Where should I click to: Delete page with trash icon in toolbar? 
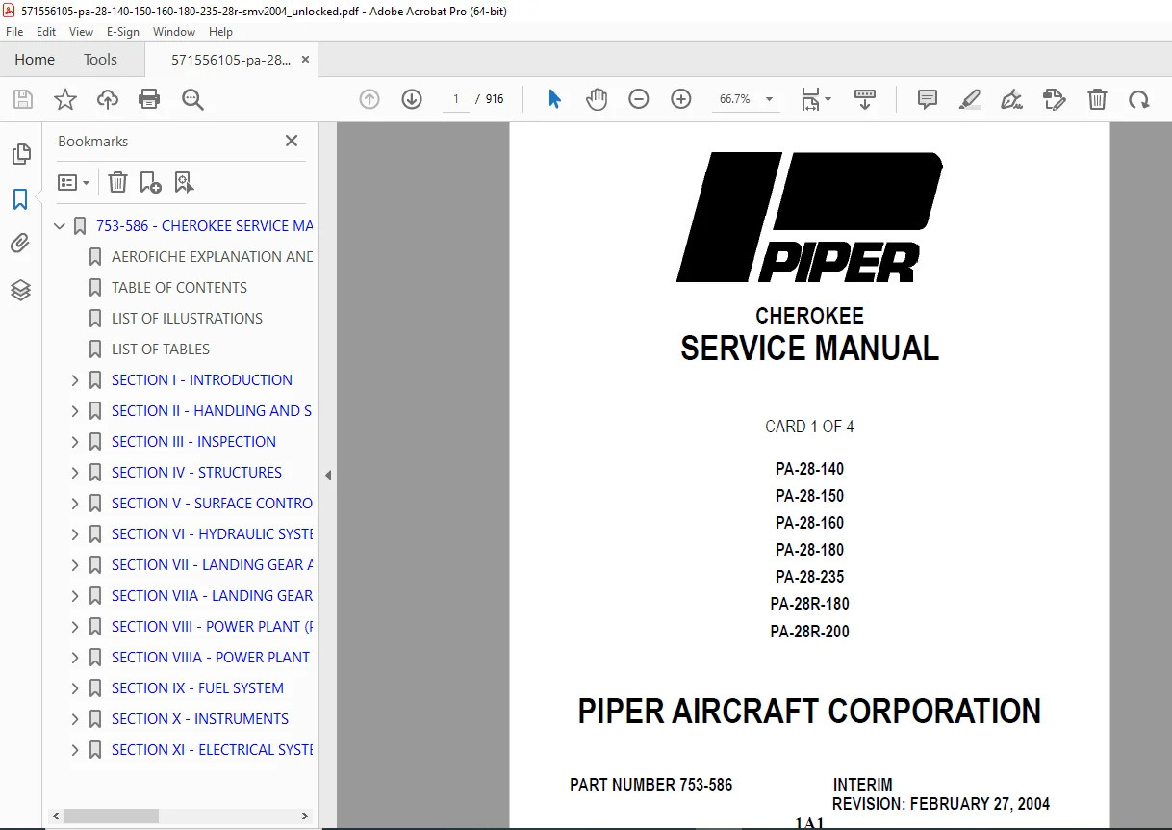tap(1097, 99)
